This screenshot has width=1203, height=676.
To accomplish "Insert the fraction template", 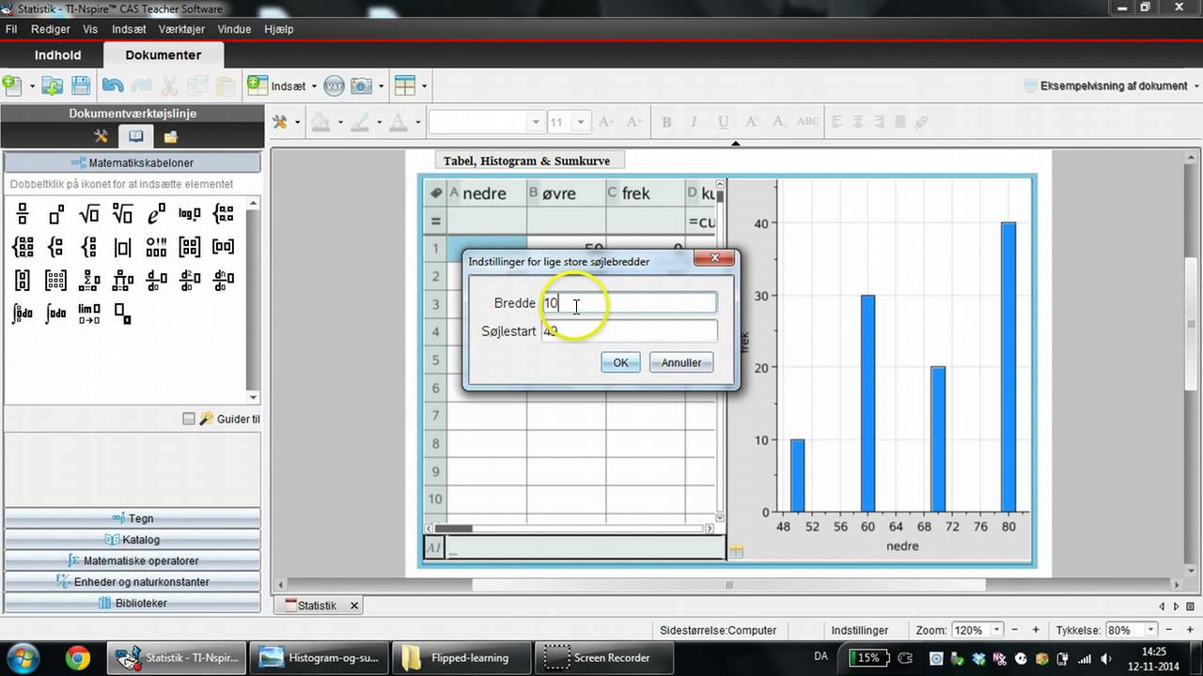I will pyautogui.click(x=23, y=214).
